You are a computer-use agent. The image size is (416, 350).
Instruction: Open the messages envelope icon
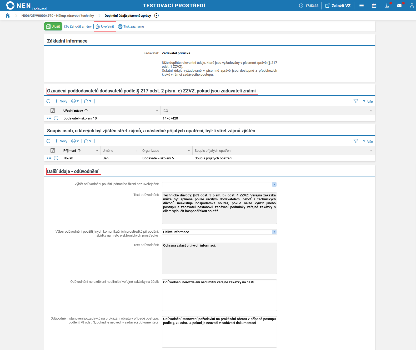399,6
